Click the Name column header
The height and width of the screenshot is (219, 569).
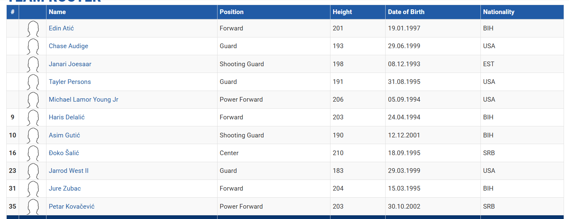click(x=57, y=12)
